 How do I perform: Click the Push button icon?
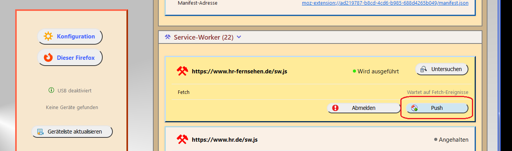coord(414,108)
